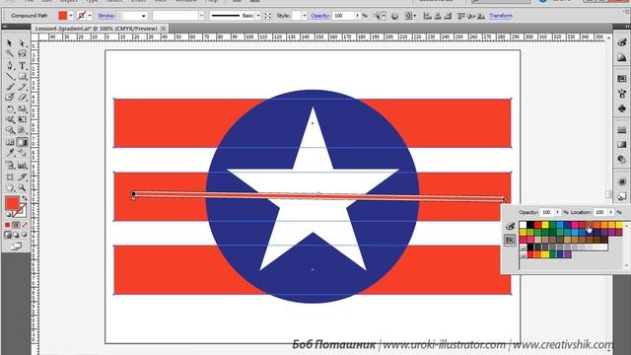This screenshot has height=355, width=631.
Task: Select the Artboard tool
Action: 10,177
